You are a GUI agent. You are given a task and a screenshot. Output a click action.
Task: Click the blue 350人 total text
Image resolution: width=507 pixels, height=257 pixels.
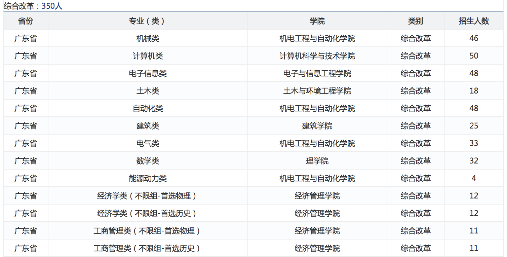pyautogui.click(x=52, y=6)
